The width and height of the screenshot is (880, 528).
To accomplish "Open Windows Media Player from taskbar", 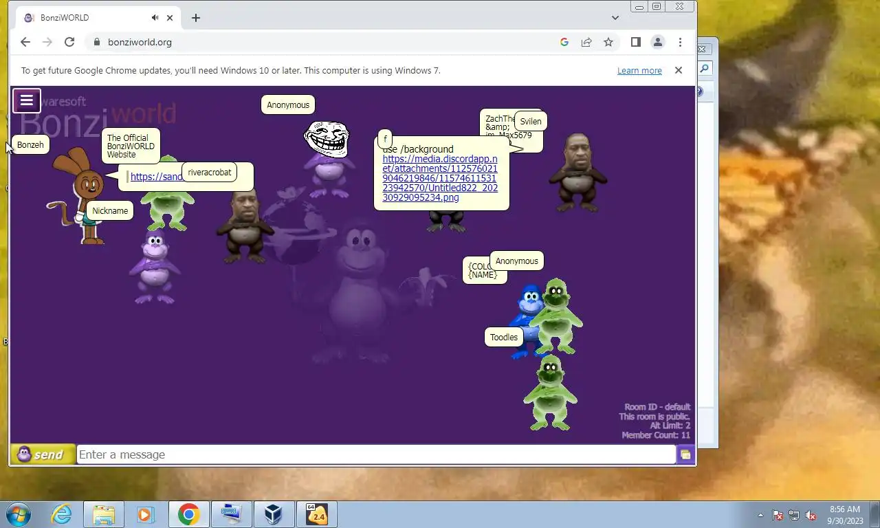I will click(x=145, y=514).
